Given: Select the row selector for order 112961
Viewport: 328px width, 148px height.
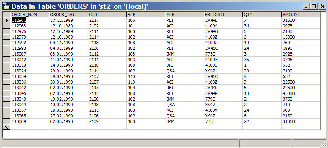Looking at the screenshot, I should pos(7,20).
